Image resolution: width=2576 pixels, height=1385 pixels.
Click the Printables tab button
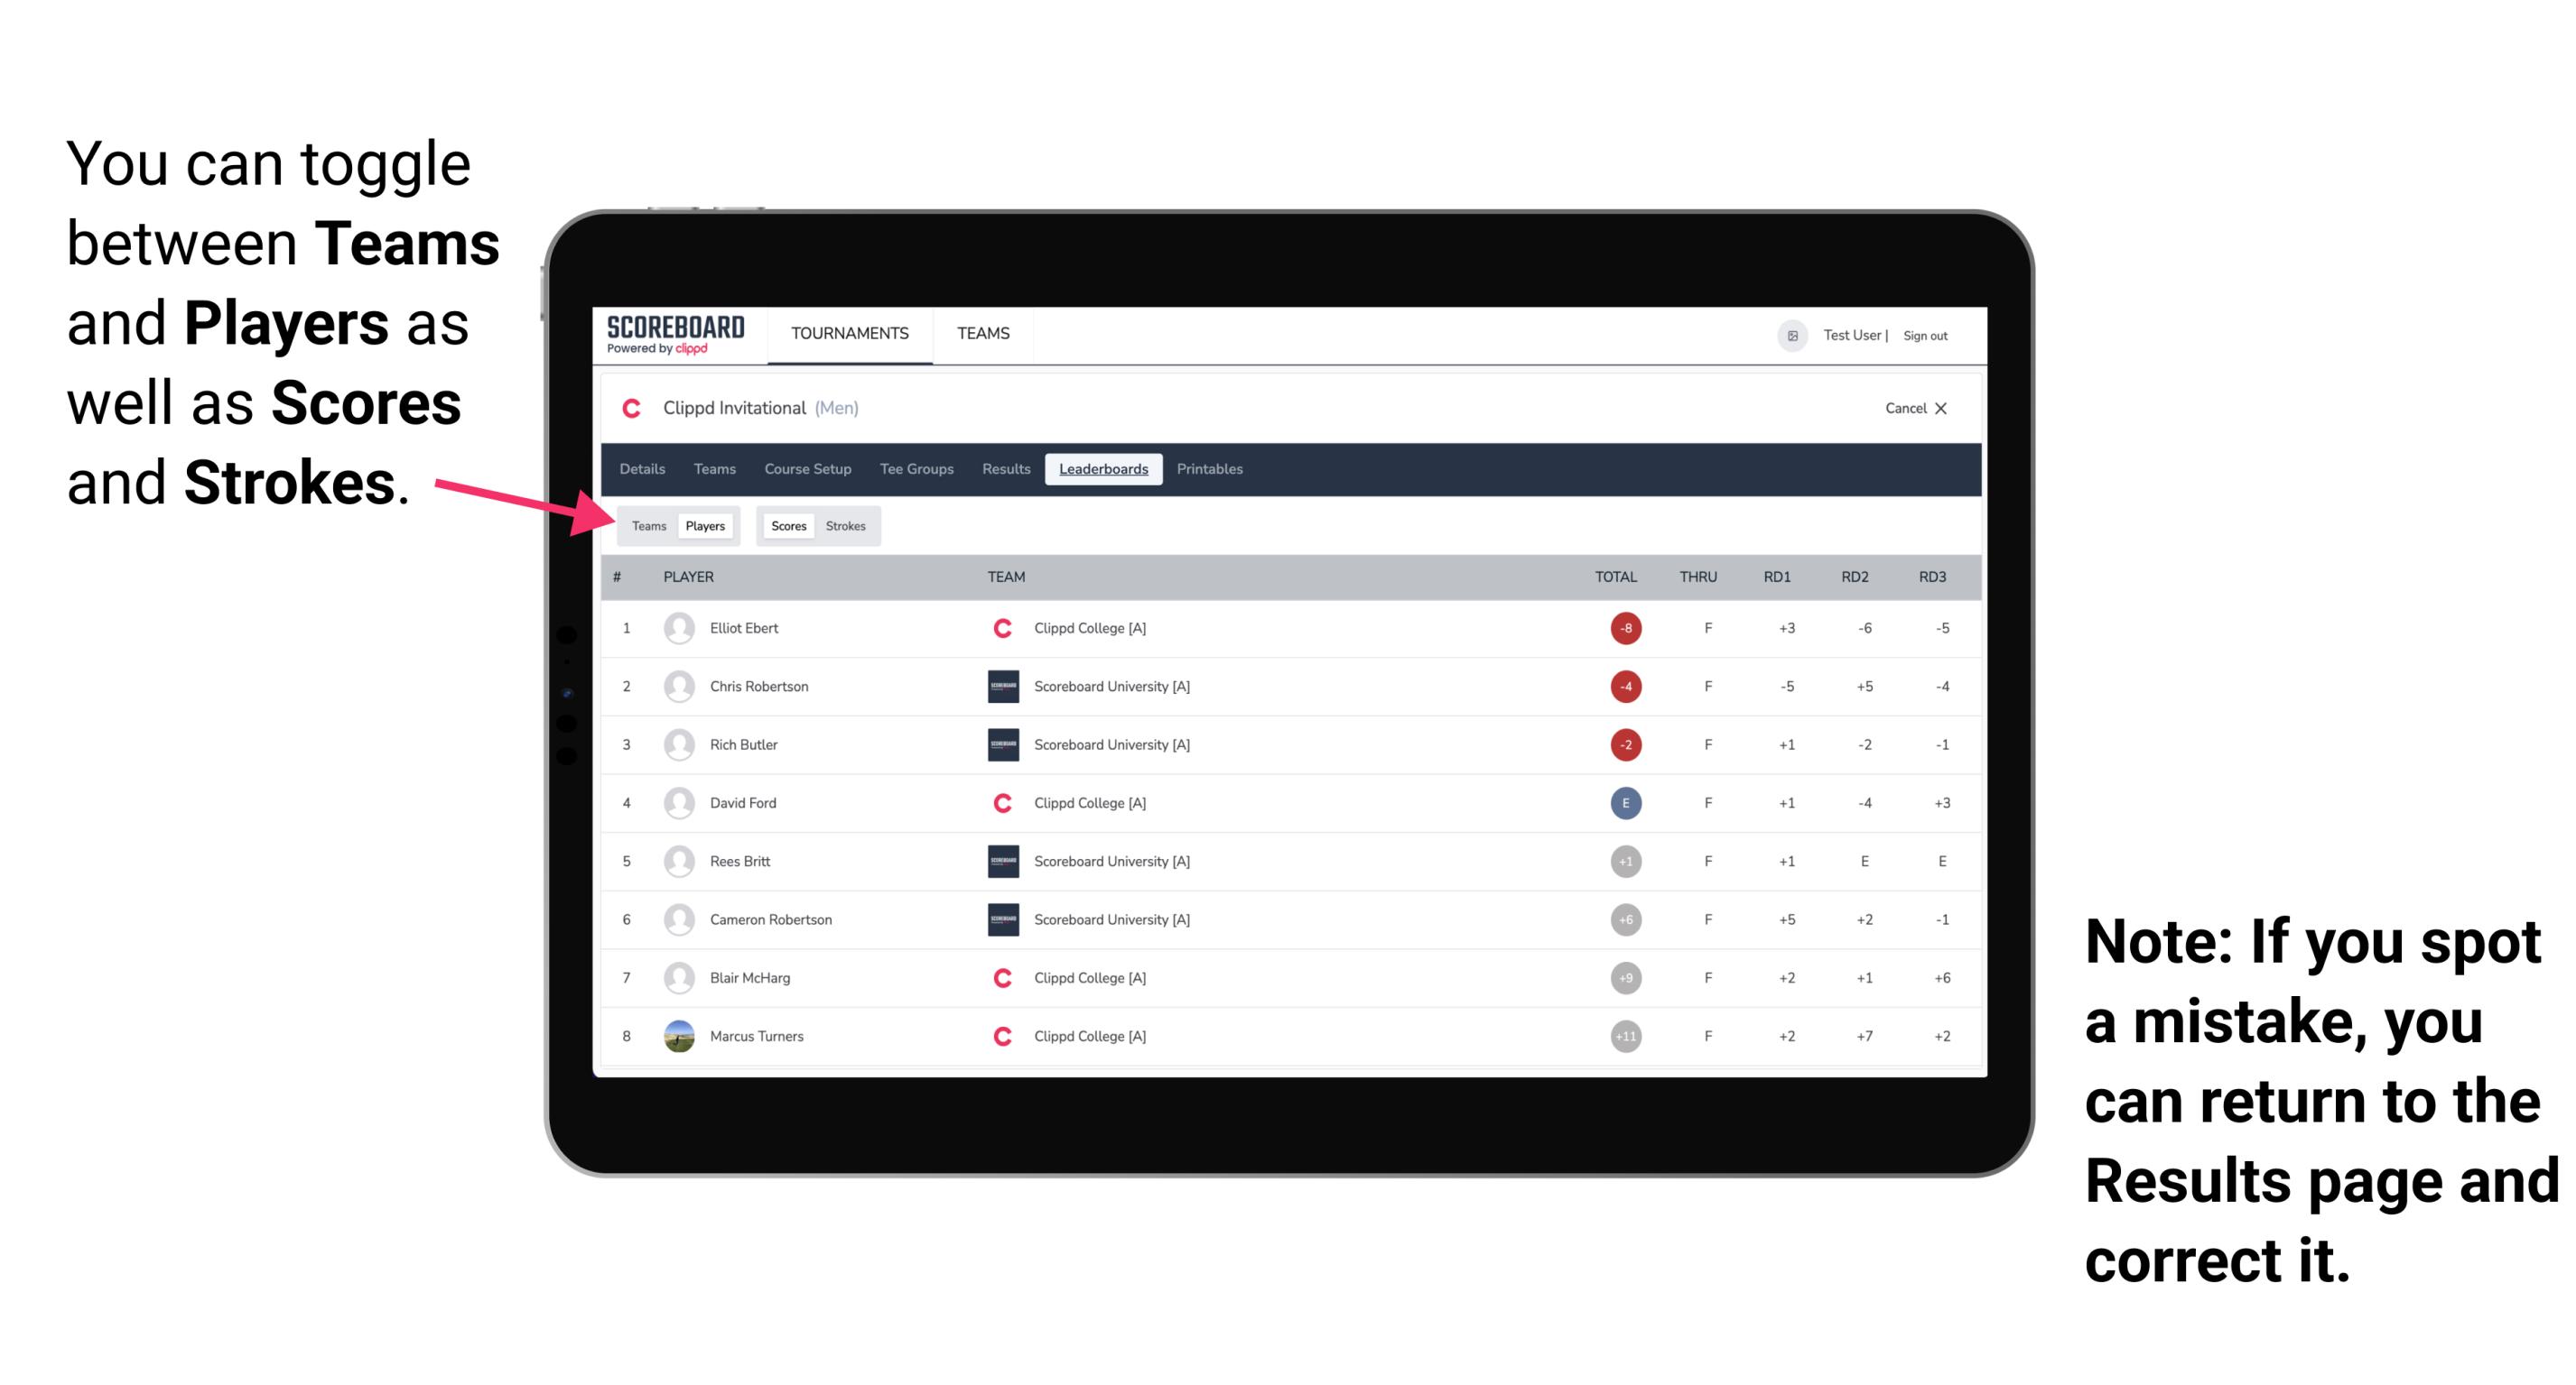[1210, 469]
